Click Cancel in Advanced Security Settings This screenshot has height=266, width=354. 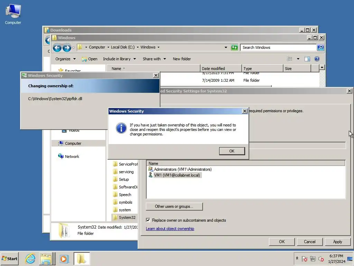[309, 241]
